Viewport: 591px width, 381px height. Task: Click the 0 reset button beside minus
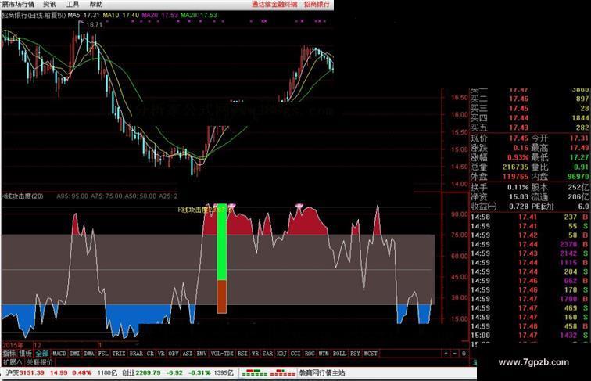coord(464,354)
